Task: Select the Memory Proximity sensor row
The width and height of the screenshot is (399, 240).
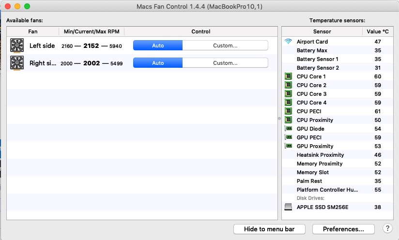Action: coord(337,164)
